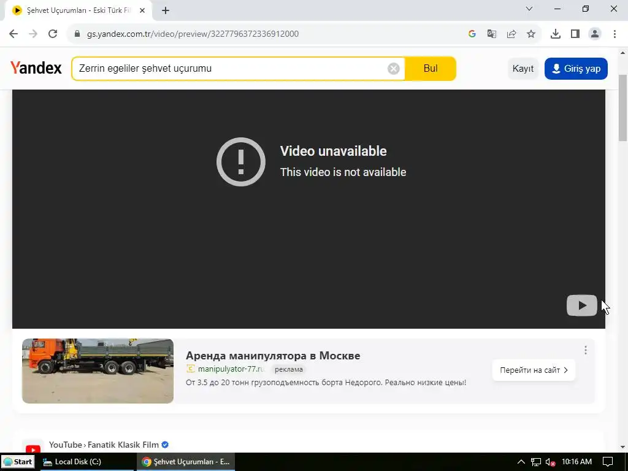The height and width of the screenshot is (471, 628).
Task: Open a new tab with the plus button
Action: pyautogui.click(x=166, y=11)
